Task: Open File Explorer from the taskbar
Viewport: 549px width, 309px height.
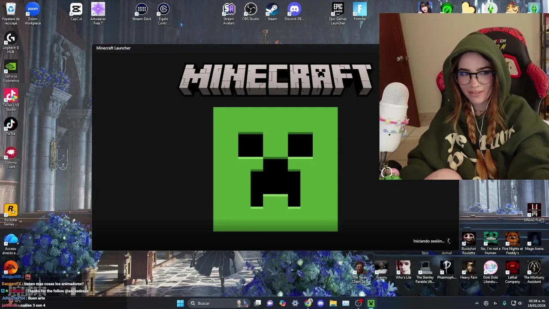Action: 333,303
